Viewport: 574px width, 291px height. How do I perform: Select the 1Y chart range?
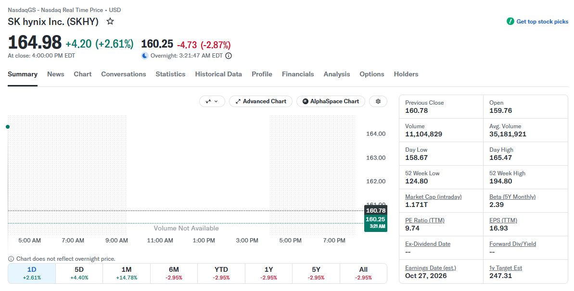click(268, 273)
